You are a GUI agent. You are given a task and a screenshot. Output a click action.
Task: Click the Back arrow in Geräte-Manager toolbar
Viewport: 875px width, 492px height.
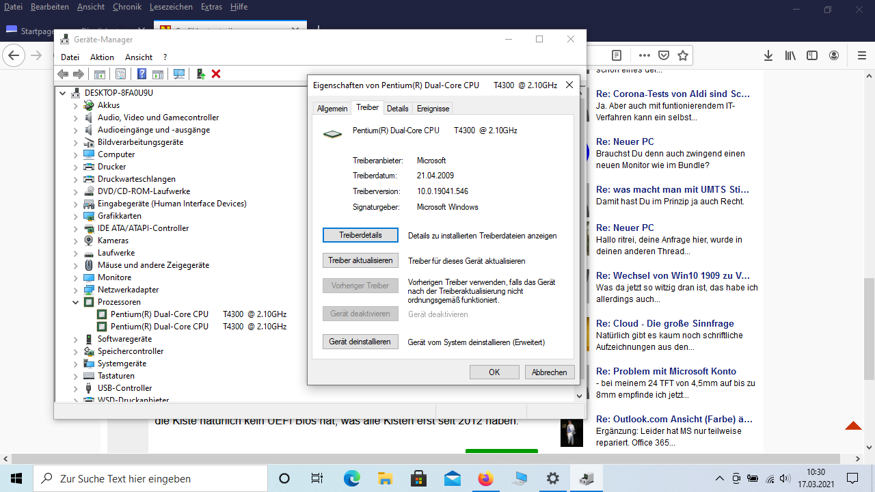pyautogui.click(x=63, y=74)
